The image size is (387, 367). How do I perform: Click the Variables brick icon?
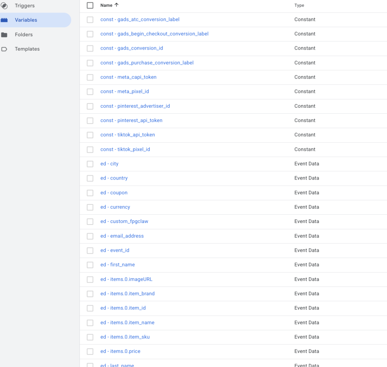point(4,20)
